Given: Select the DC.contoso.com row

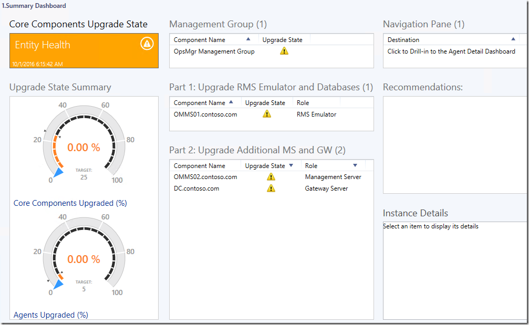Looking at the screenshot, I should pos(271,188).
